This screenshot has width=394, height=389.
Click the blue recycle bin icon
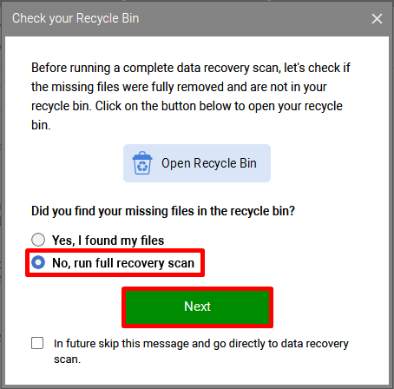click(x=142, y=163)
